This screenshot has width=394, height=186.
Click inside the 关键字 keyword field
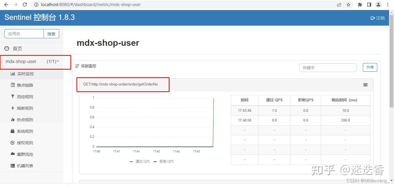[328, 67]
